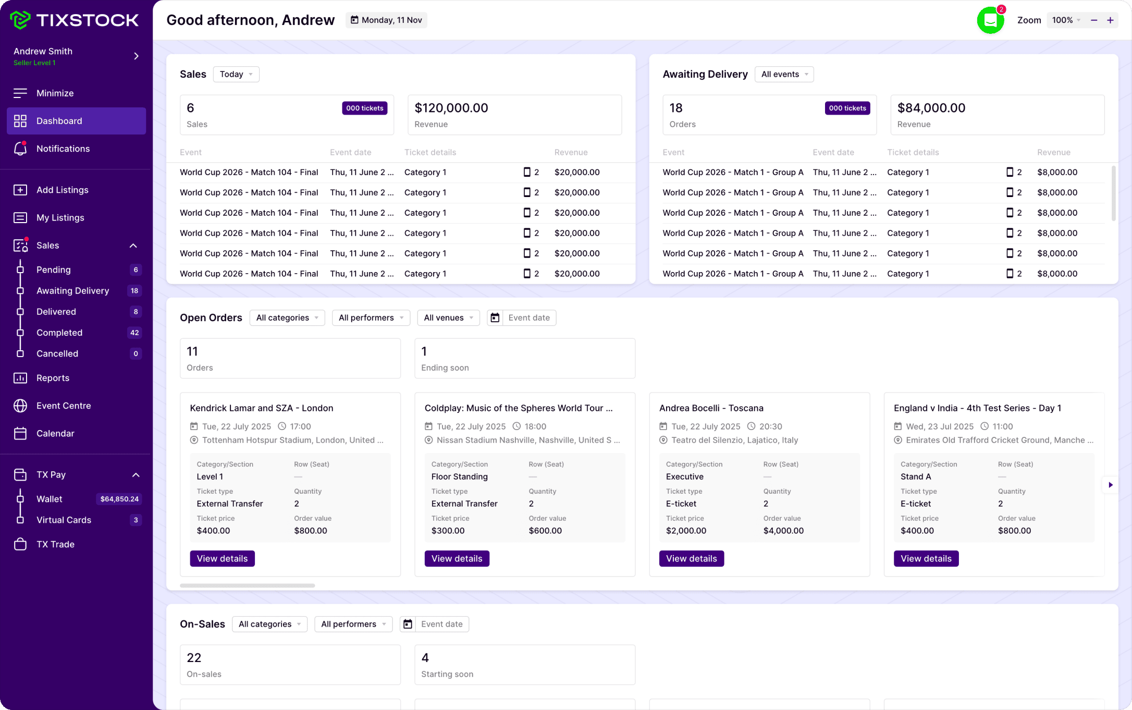
Task: Collapse the Sales menu chevron
Action: [x=133, y=246]
